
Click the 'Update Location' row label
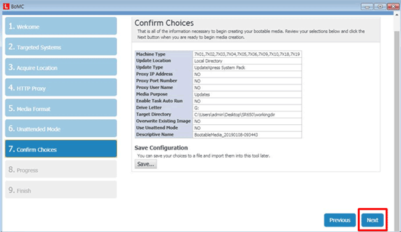(154, 60)
